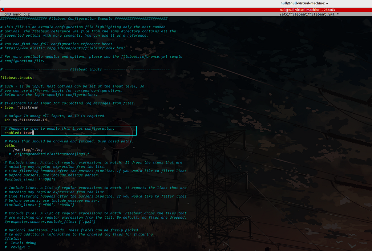Click the comment 'For more available modules and options'

91,57
